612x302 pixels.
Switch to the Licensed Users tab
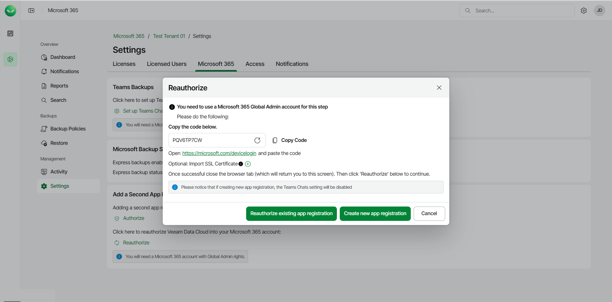pyautogui.click(x=167, y=64)
